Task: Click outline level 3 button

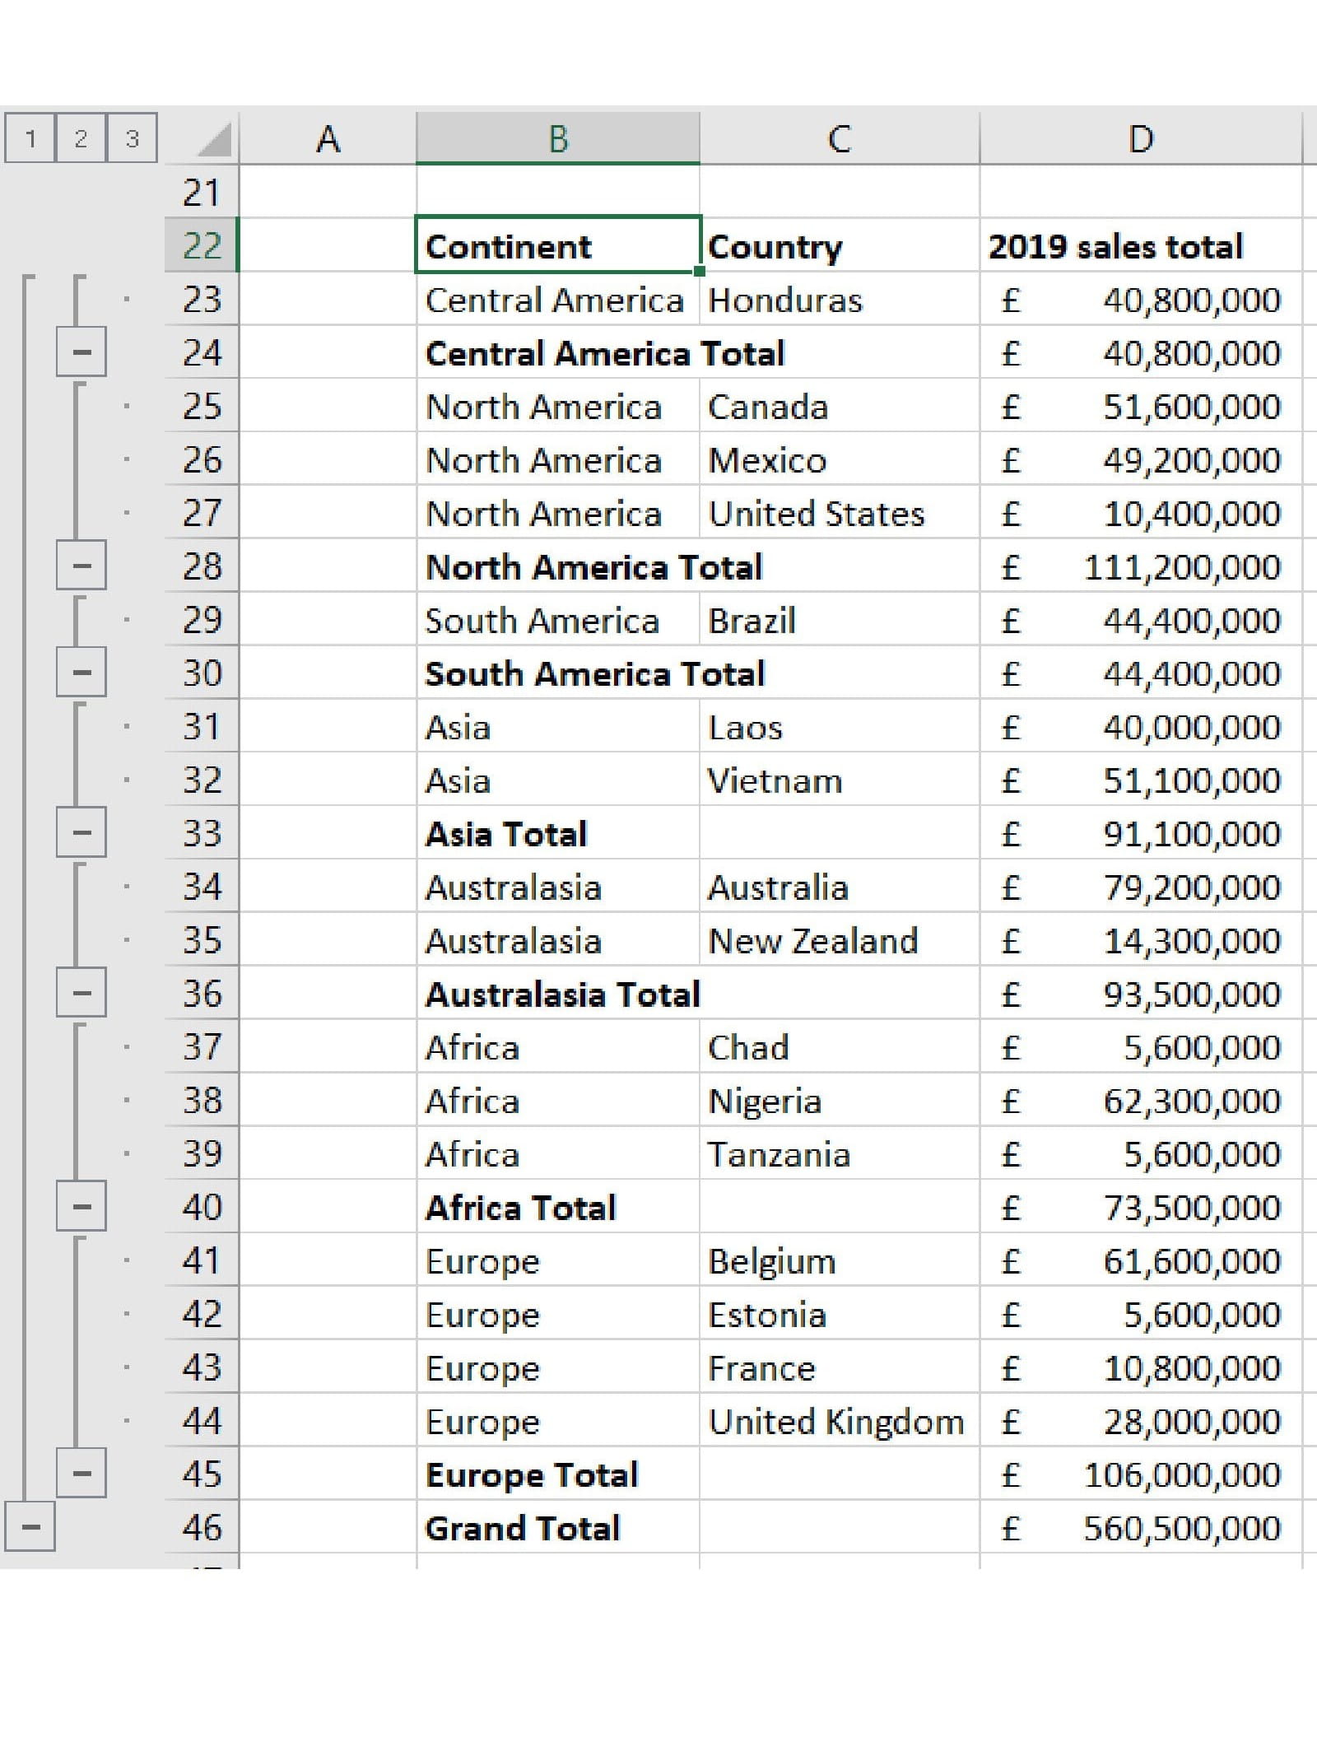Action: [132, 137]
